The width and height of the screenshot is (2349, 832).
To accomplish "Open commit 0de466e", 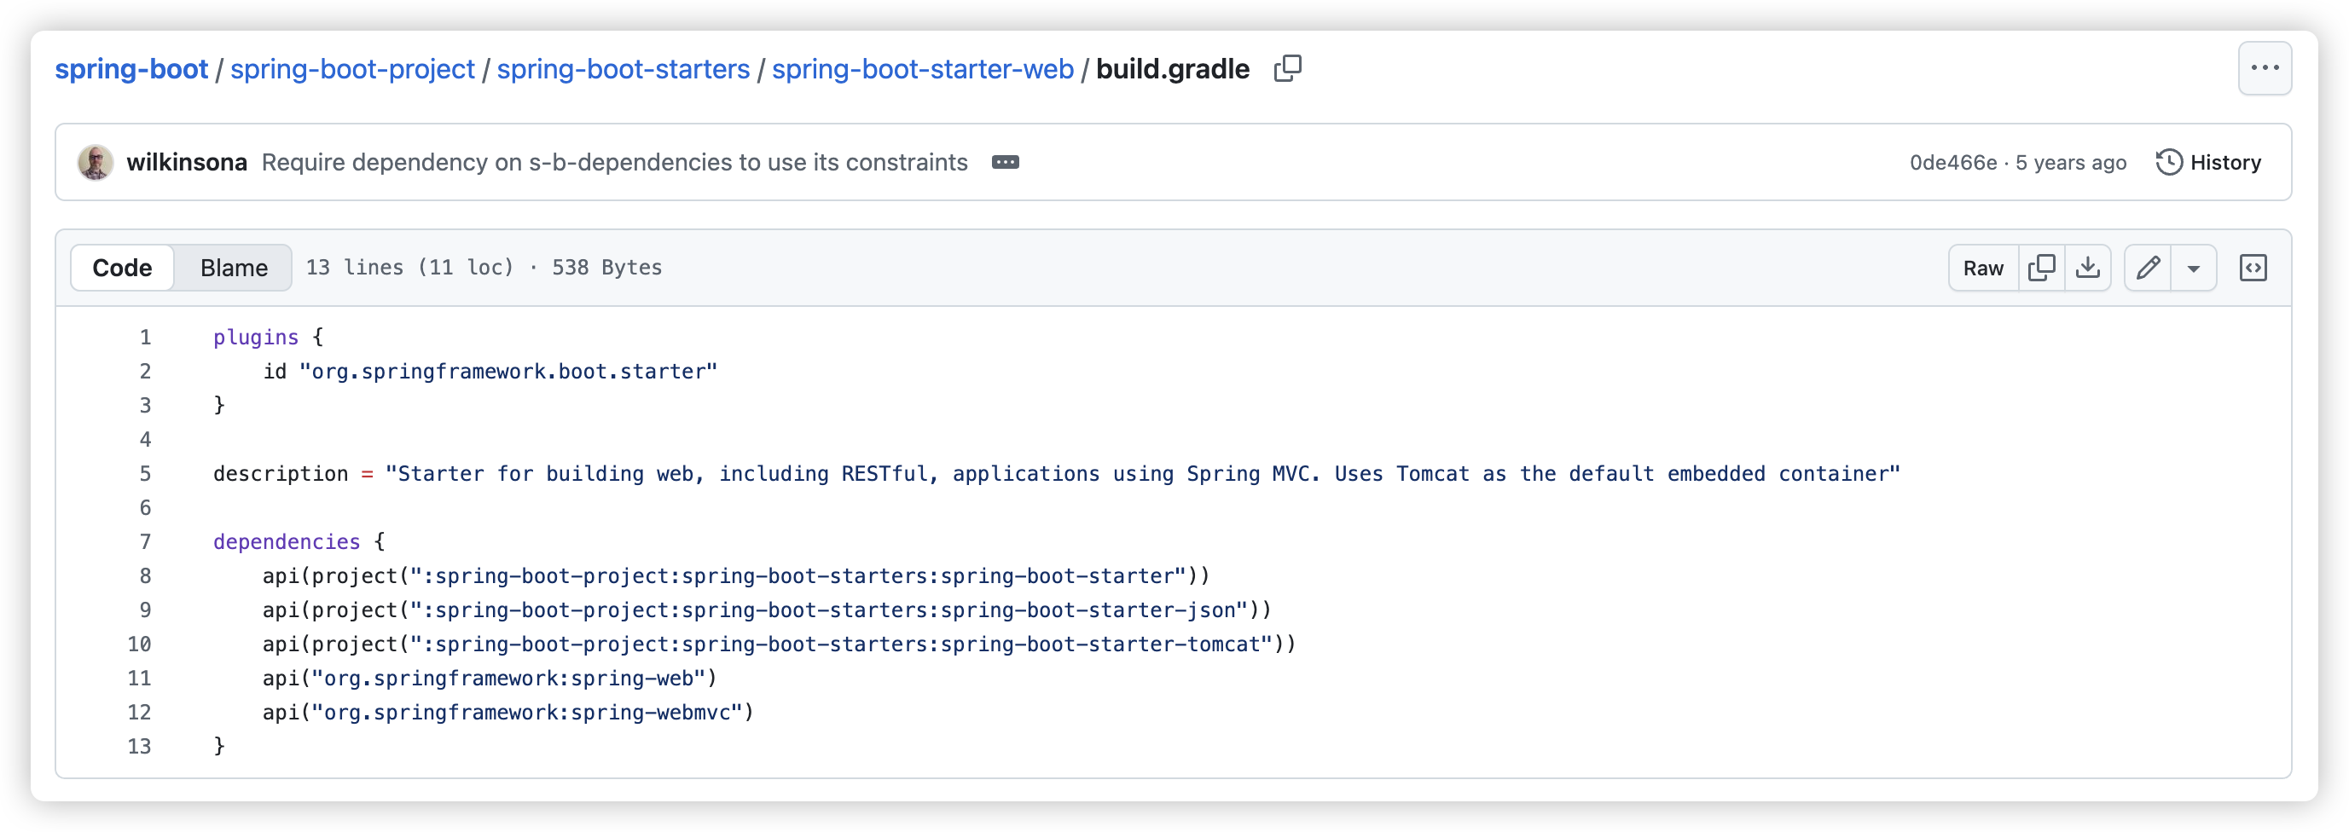I will point(1952,162).
